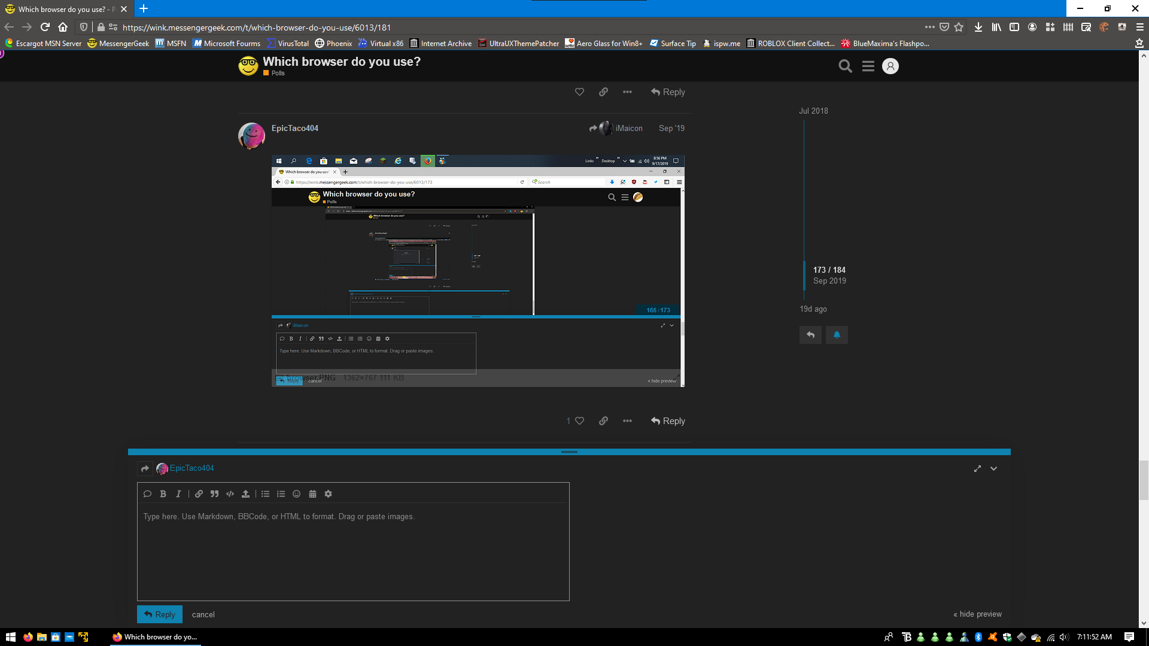Like the post above EpicTaco404's

pos(579,92)
